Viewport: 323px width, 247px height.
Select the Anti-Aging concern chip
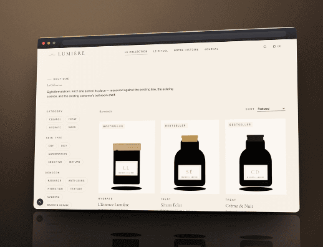pyautogui.click(x=77, y=181)
